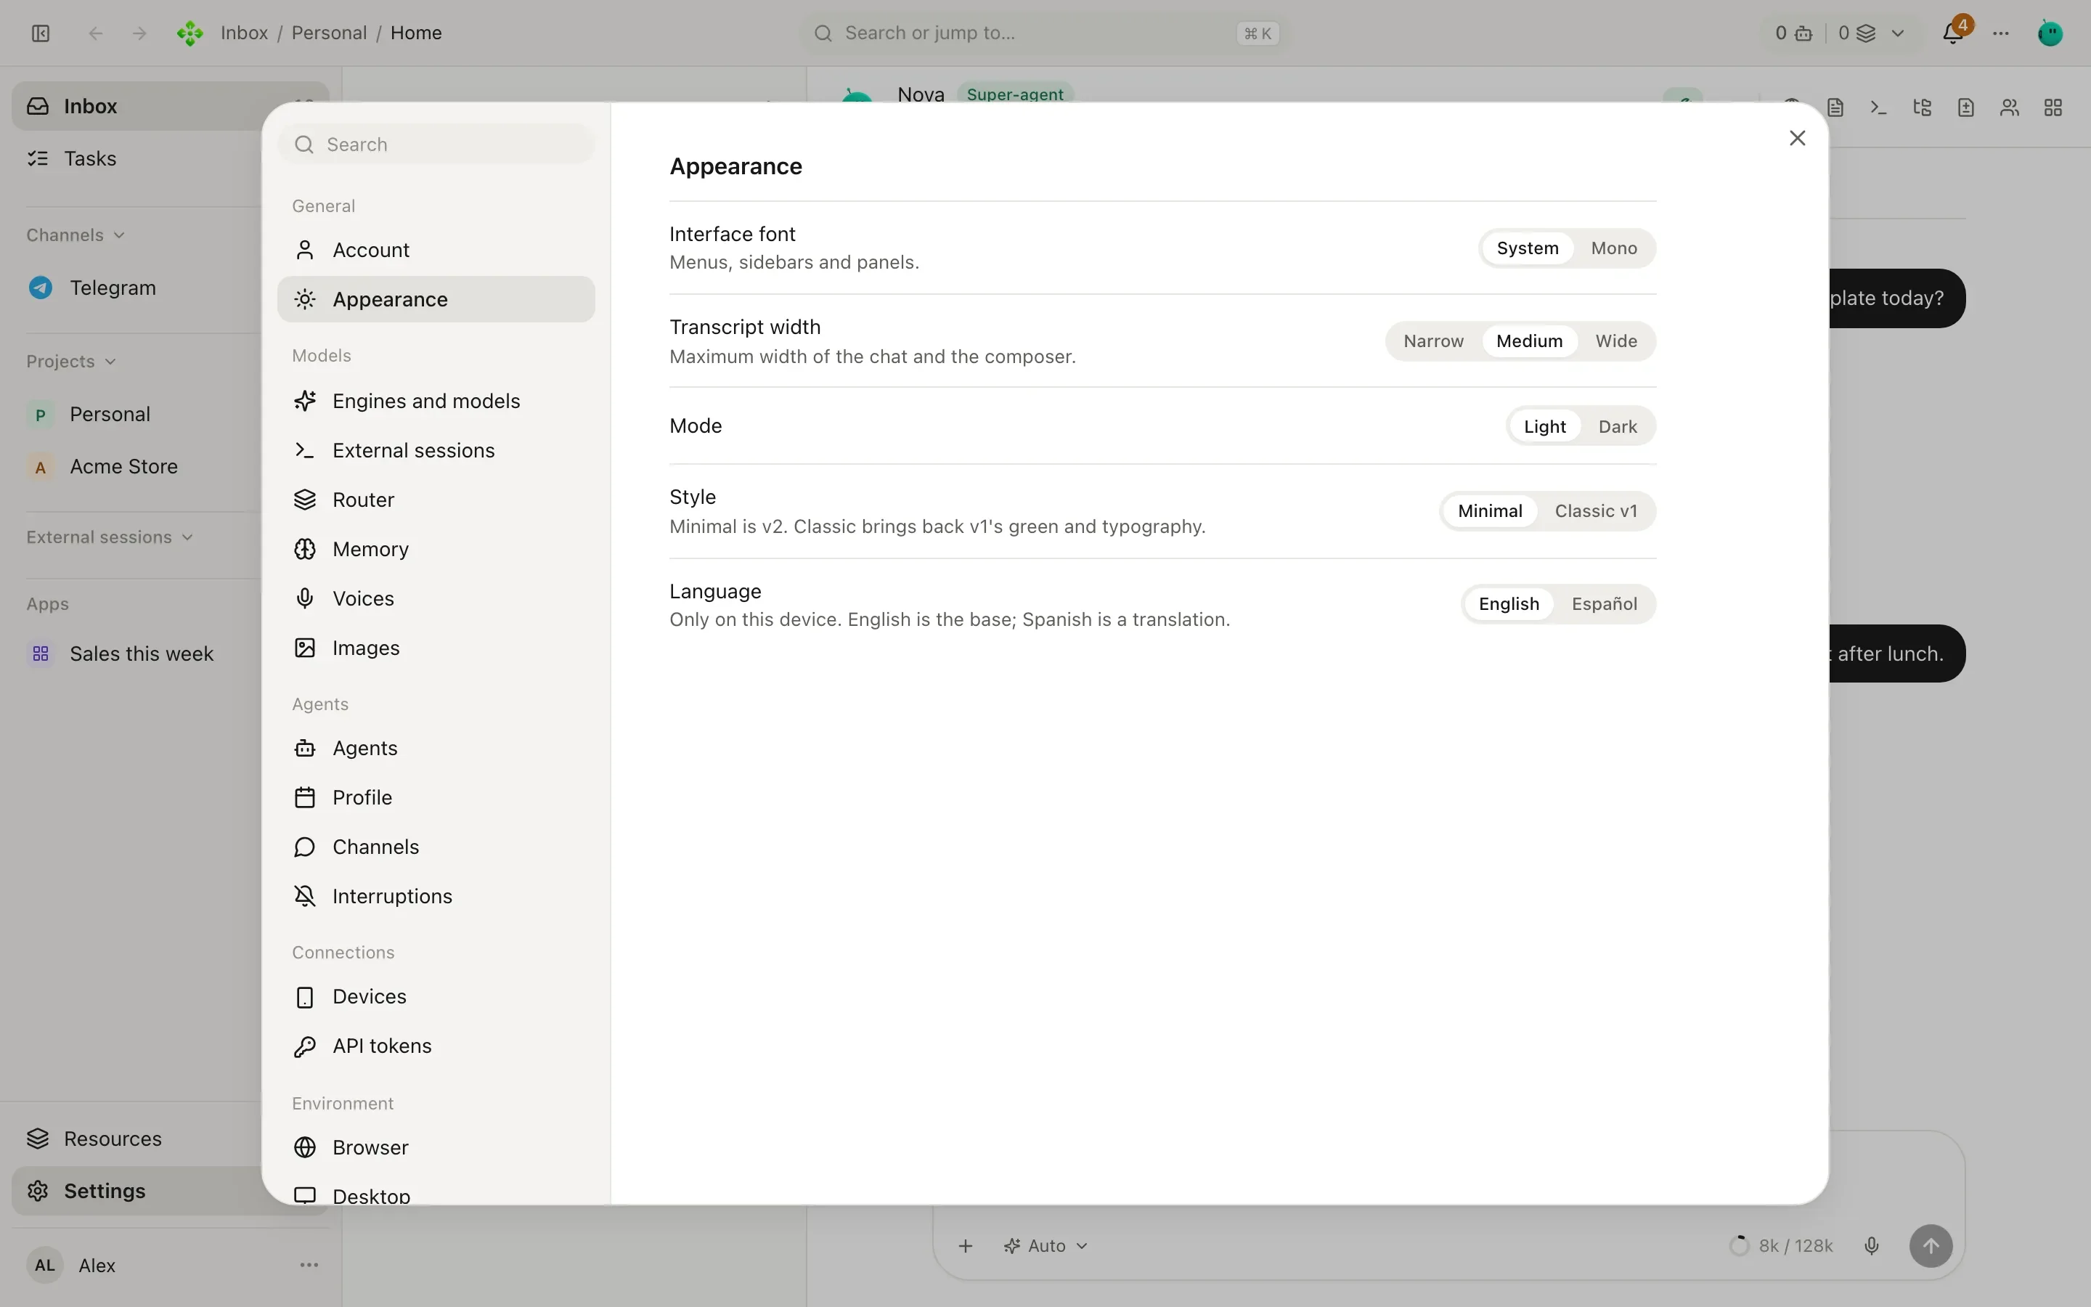Open Router settings

coord(436,500)
